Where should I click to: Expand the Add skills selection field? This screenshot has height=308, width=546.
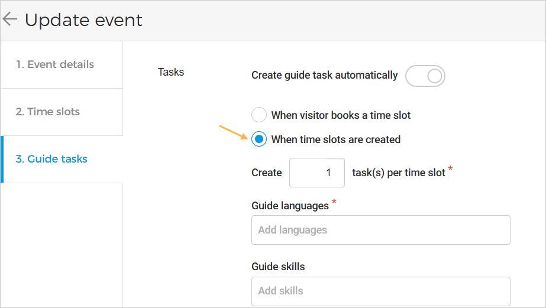380,291
